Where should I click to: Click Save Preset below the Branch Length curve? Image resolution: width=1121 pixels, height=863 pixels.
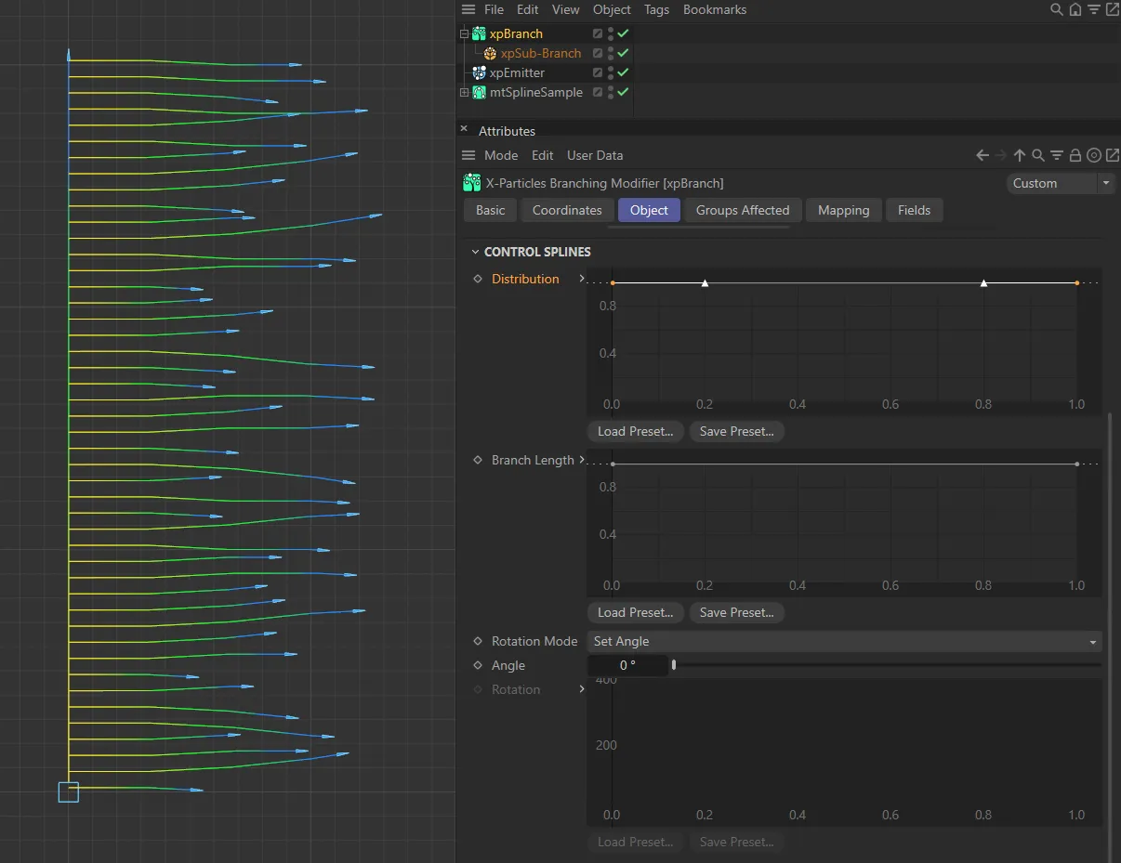[736, 612]
